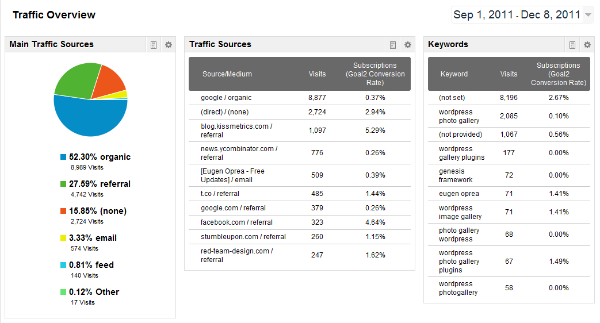Select the genesis framework keyword row
The height and width of the screenshot is (323, 600).
452,175
